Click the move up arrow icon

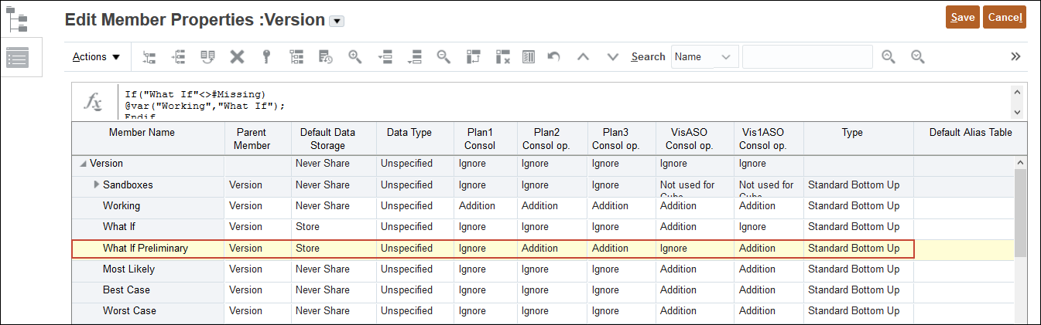584,56
